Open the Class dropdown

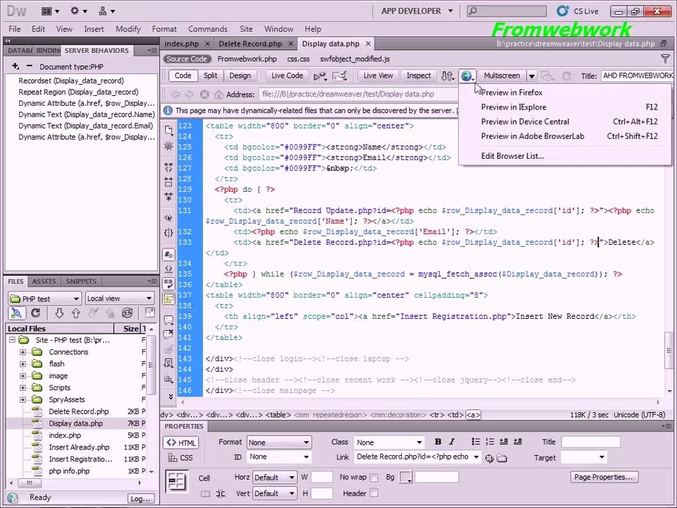(389, 442)
